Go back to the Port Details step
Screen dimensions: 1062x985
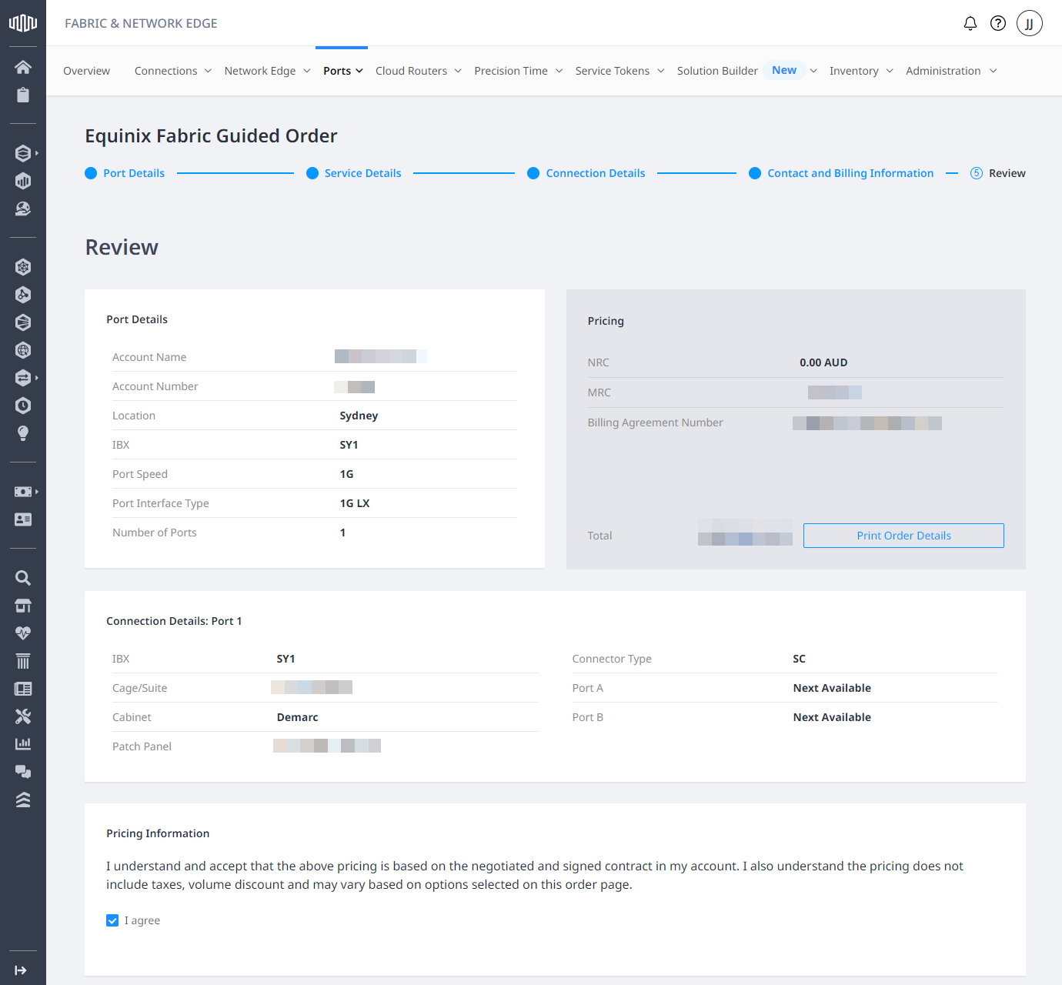[125, 173]
